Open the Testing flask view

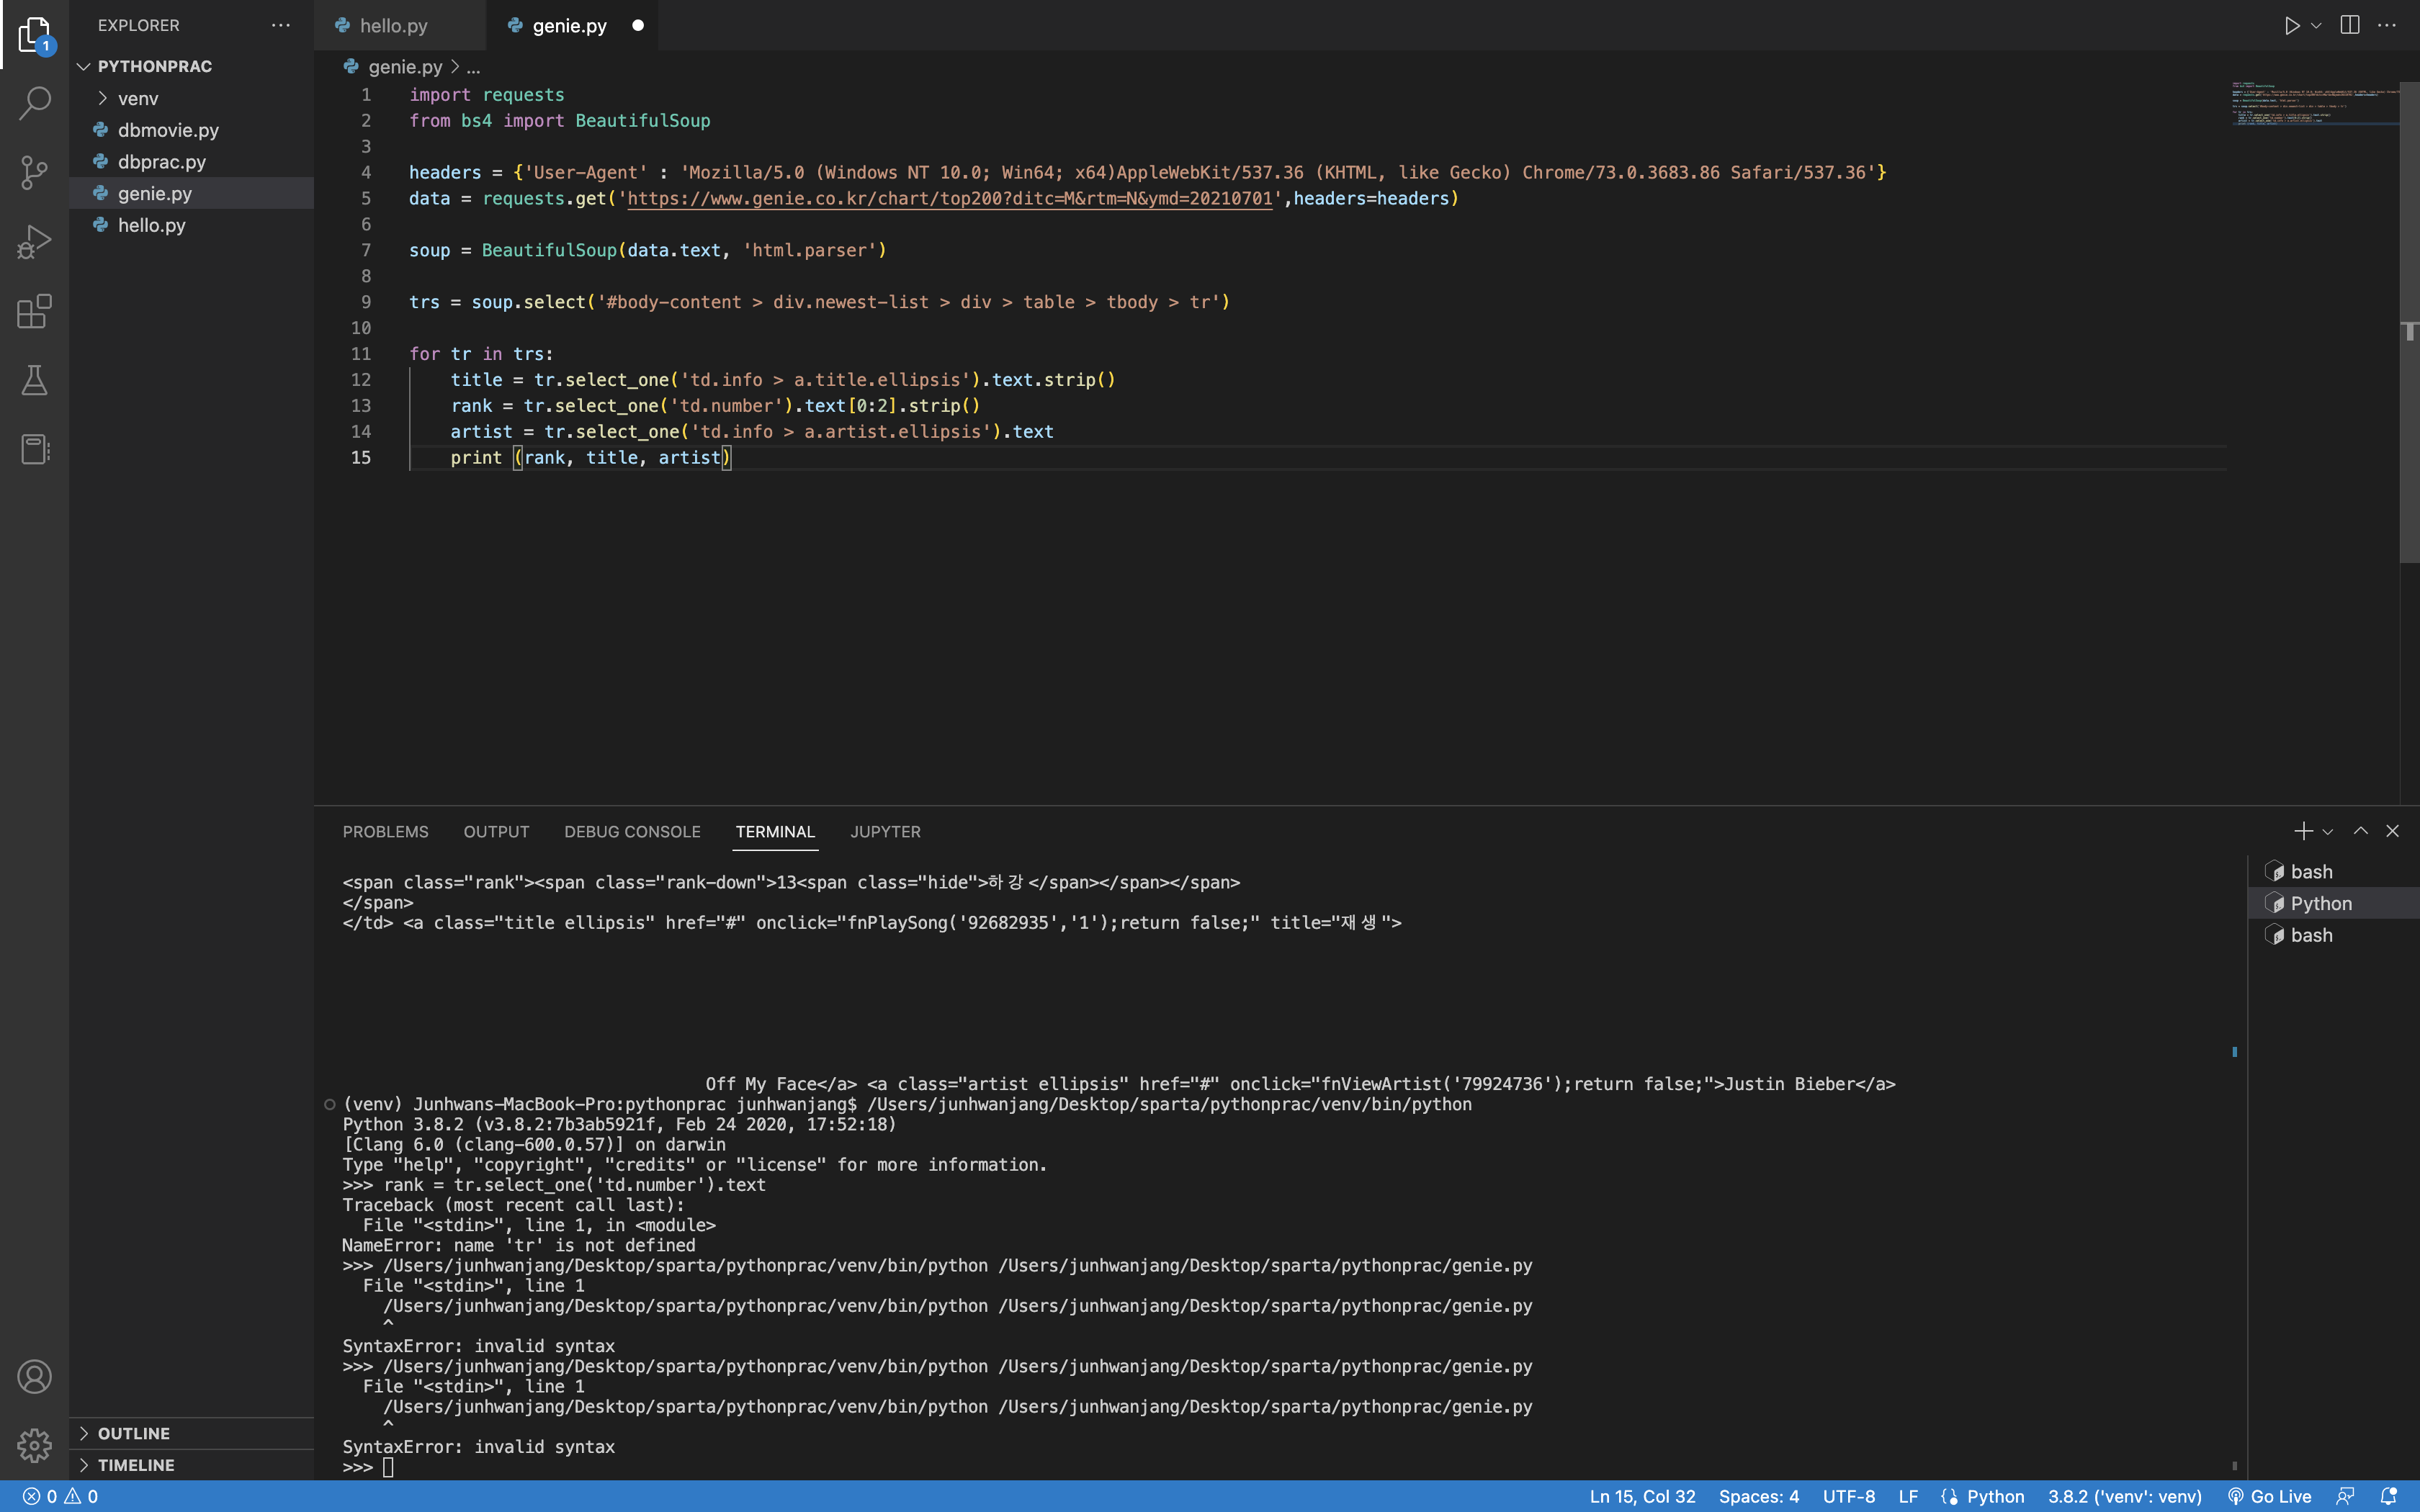click(34, 380)
